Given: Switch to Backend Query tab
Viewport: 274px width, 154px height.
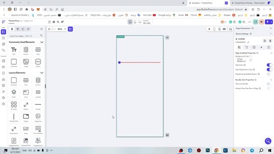Looking at the screenshot, I should coord(254,47).
